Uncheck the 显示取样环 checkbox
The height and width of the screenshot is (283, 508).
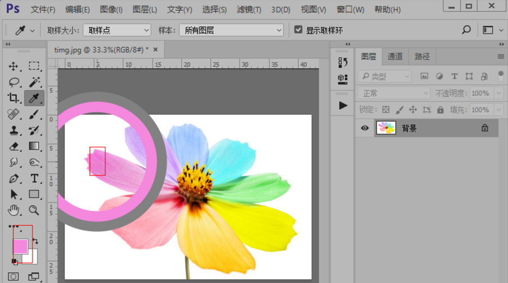[298, 30]
